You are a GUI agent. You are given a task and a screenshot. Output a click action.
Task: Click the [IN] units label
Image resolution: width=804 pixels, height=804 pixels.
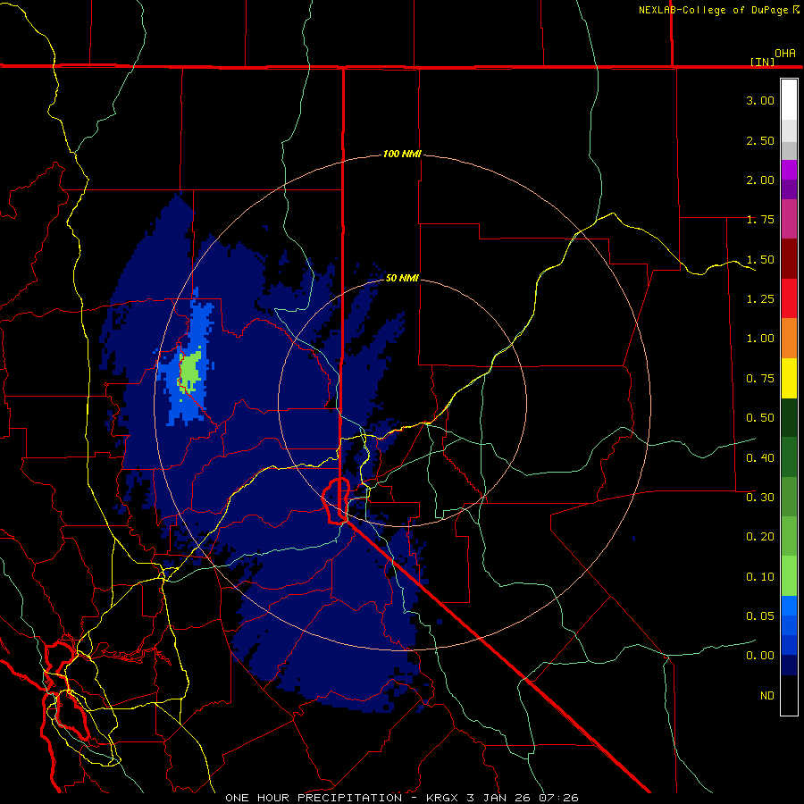[763, 62]
